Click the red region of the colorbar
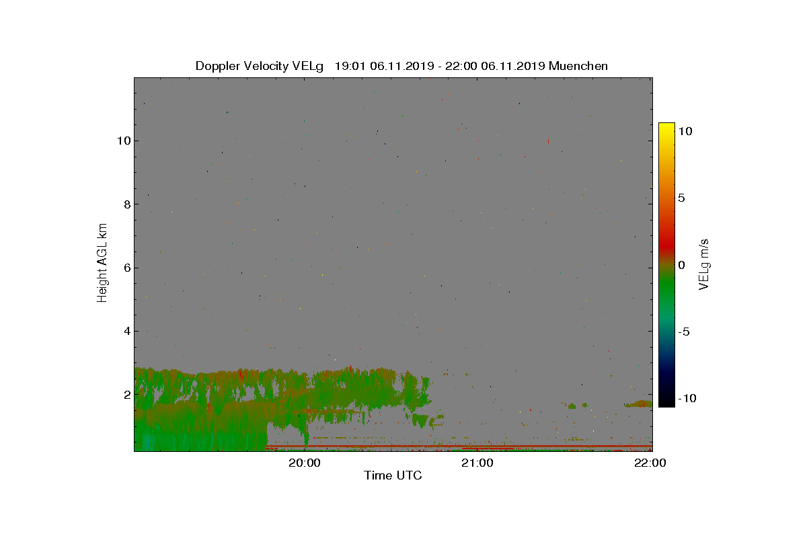Image resolution: width=807 pixels, height=538 pixels. coord(666,245)
